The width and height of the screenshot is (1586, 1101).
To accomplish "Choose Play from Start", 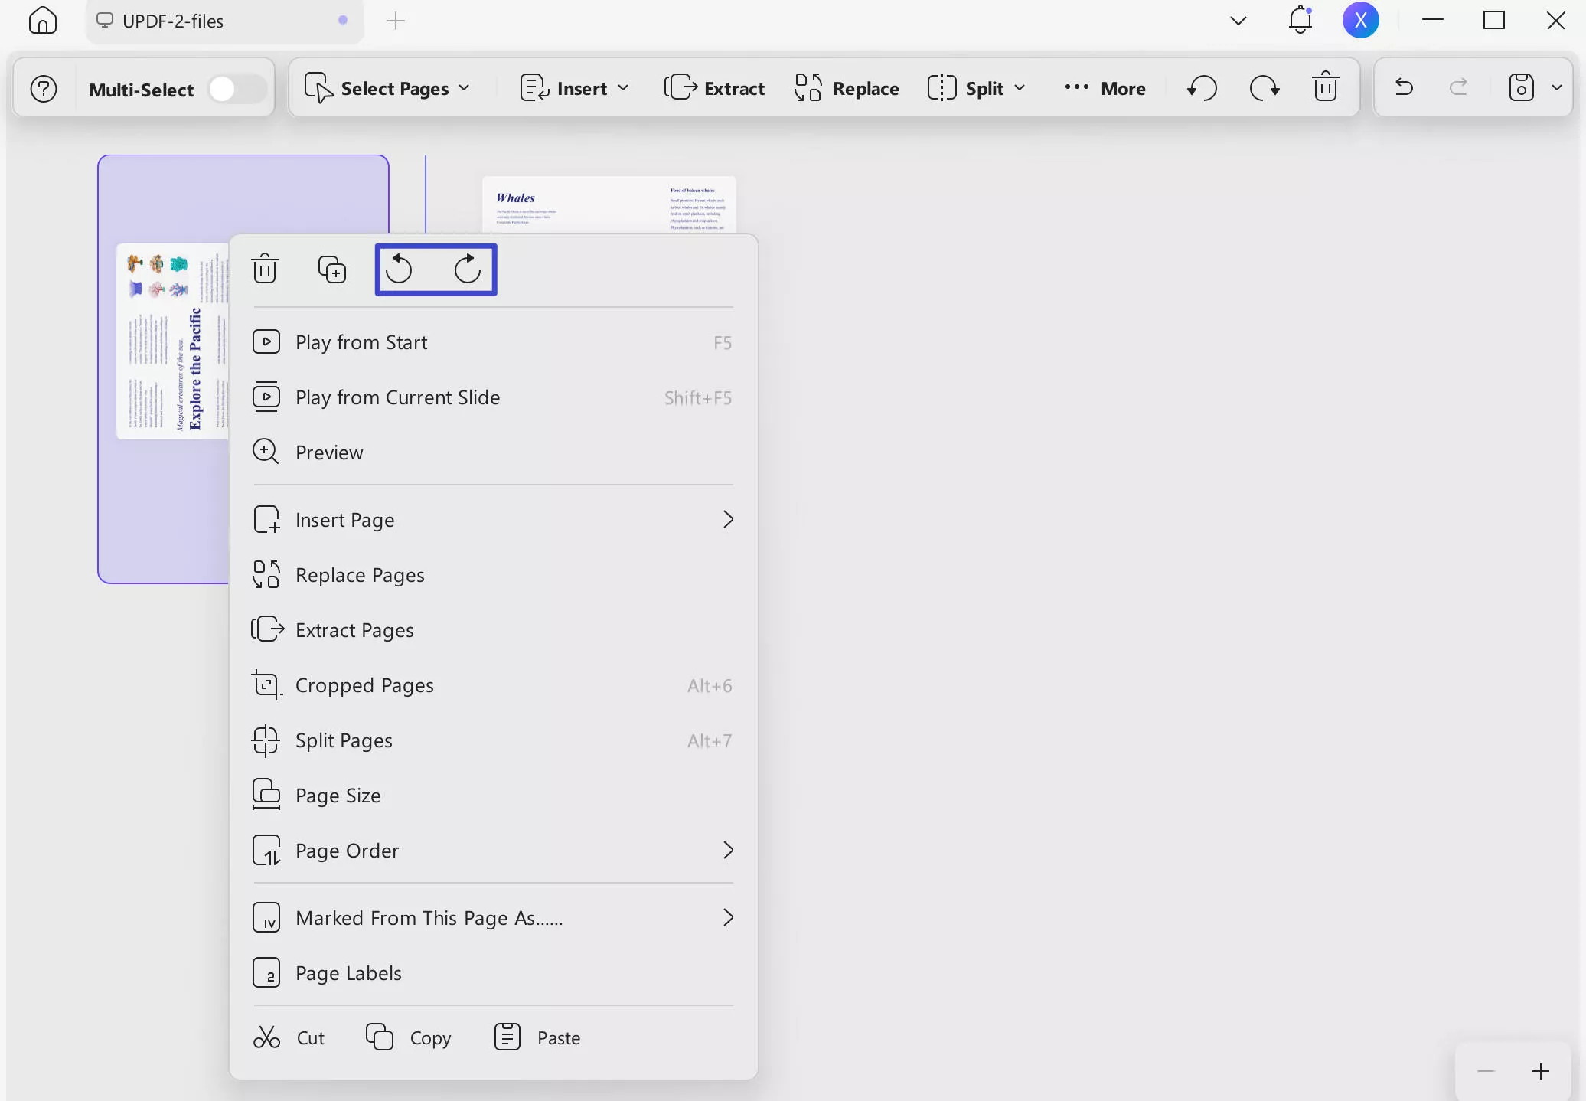I will (x=361, y=342).
